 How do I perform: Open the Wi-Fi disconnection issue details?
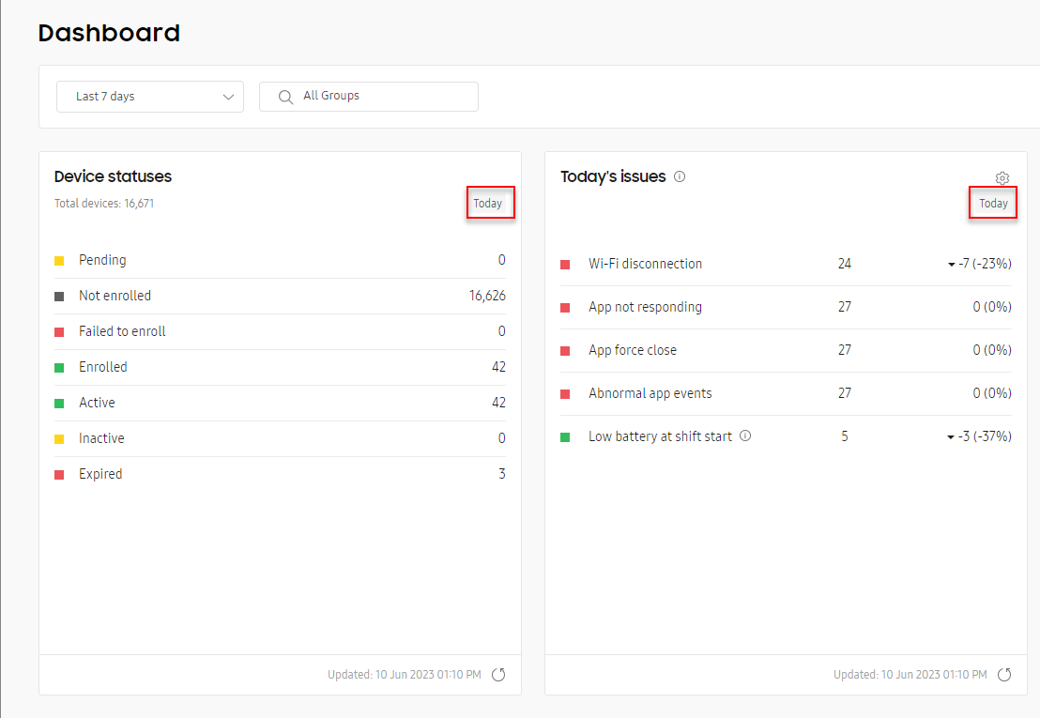tap(645, 264)
